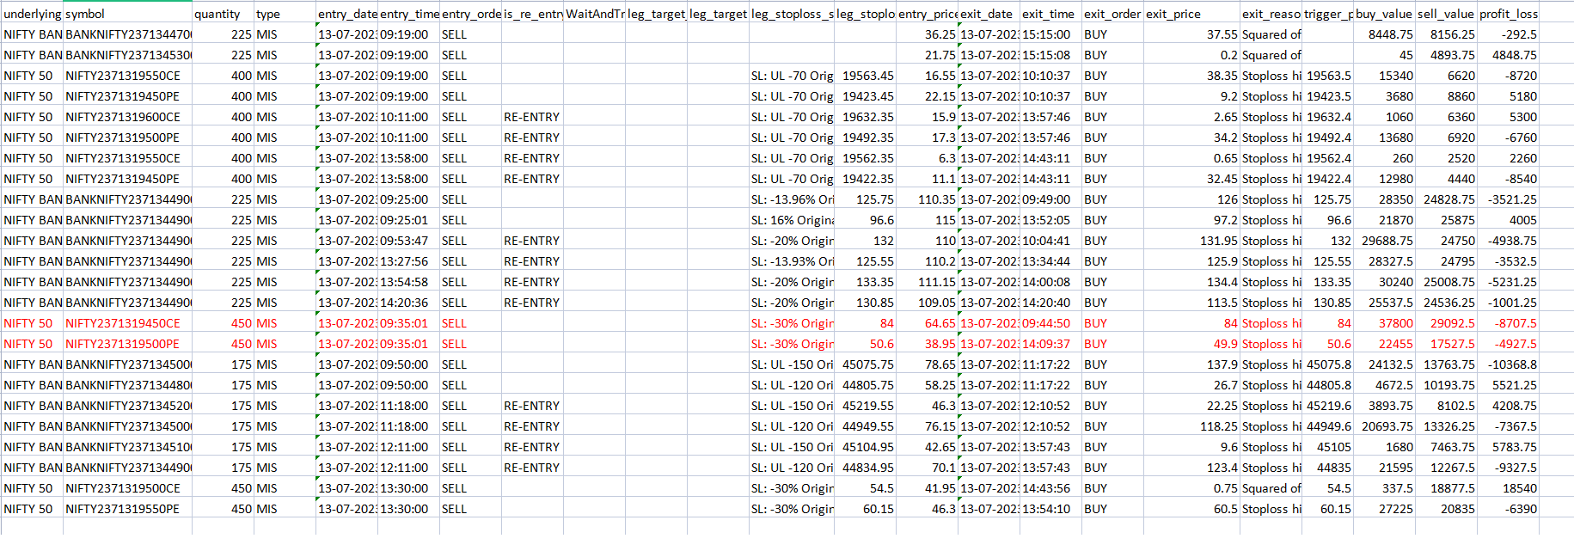
Task: Select entry_time cell 13:27:56
Action: tap(408, 261)
